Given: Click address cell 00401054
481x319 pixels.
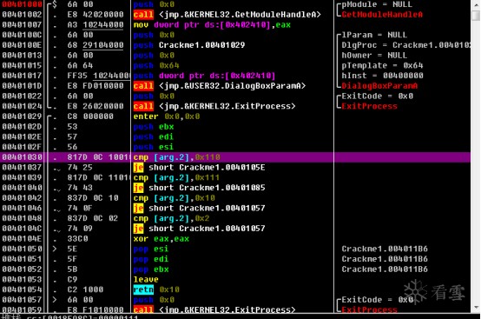Looking at the screenshot, I should point(22,289).
